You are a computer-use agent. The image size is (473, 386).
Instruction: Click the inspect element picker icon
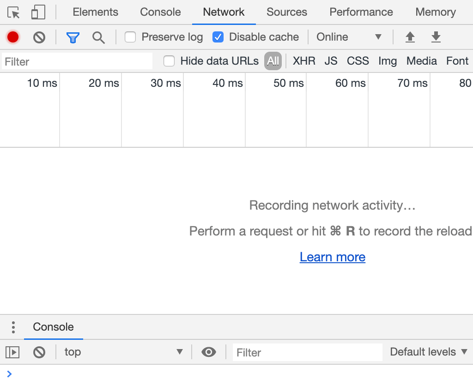pos(14,12)
